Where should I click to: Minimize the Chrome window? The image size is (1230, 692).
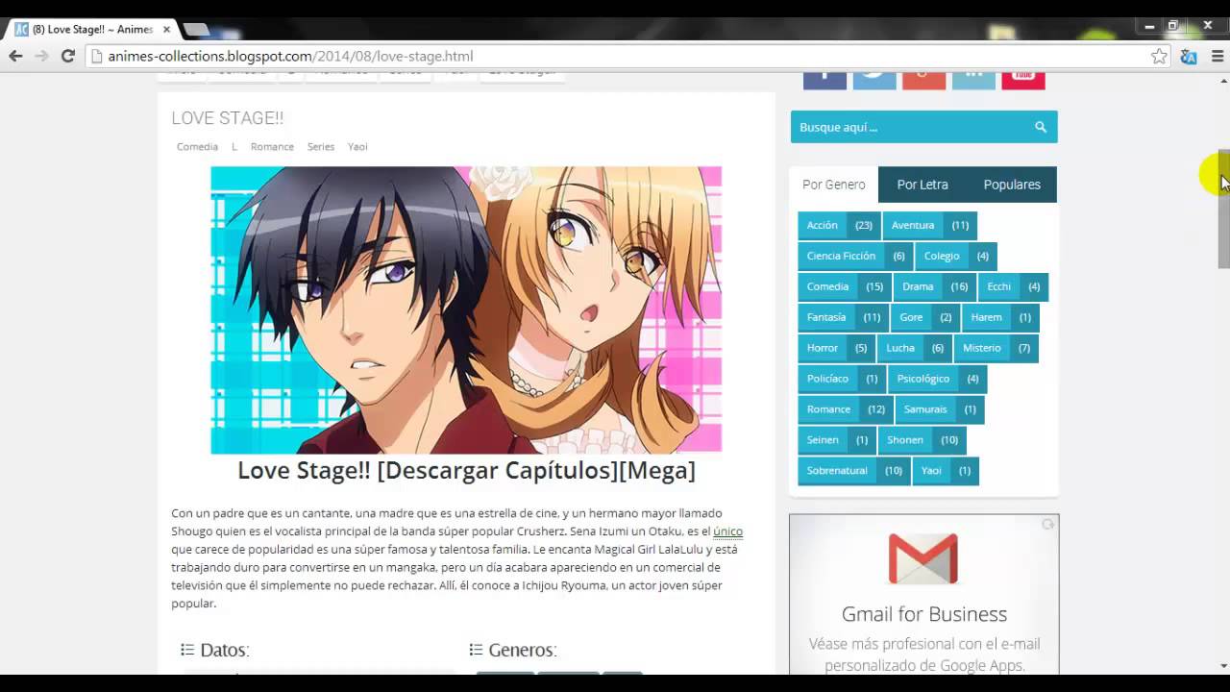pyautogui.click(x=1149, y=26)
